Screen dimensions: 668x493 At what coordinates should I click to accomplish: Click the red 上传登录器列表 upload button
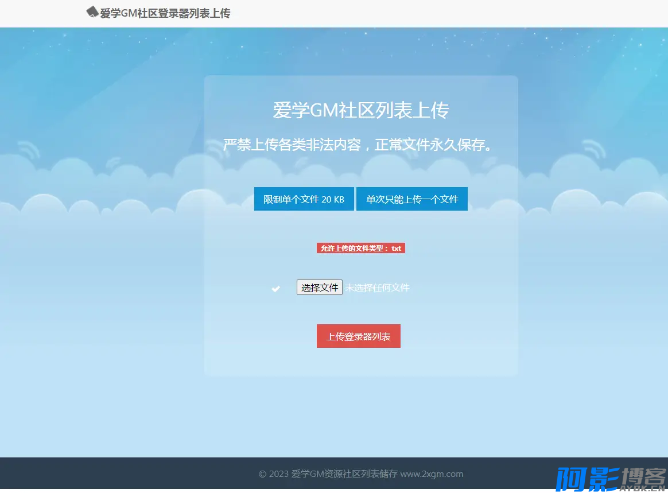pyautogui.click(x=358, y=336)
